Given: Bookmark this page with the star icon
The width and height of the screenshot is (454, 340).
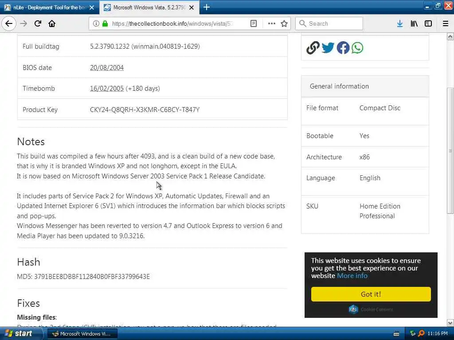Looking at the screenshot, I should (x=284, y=23).
